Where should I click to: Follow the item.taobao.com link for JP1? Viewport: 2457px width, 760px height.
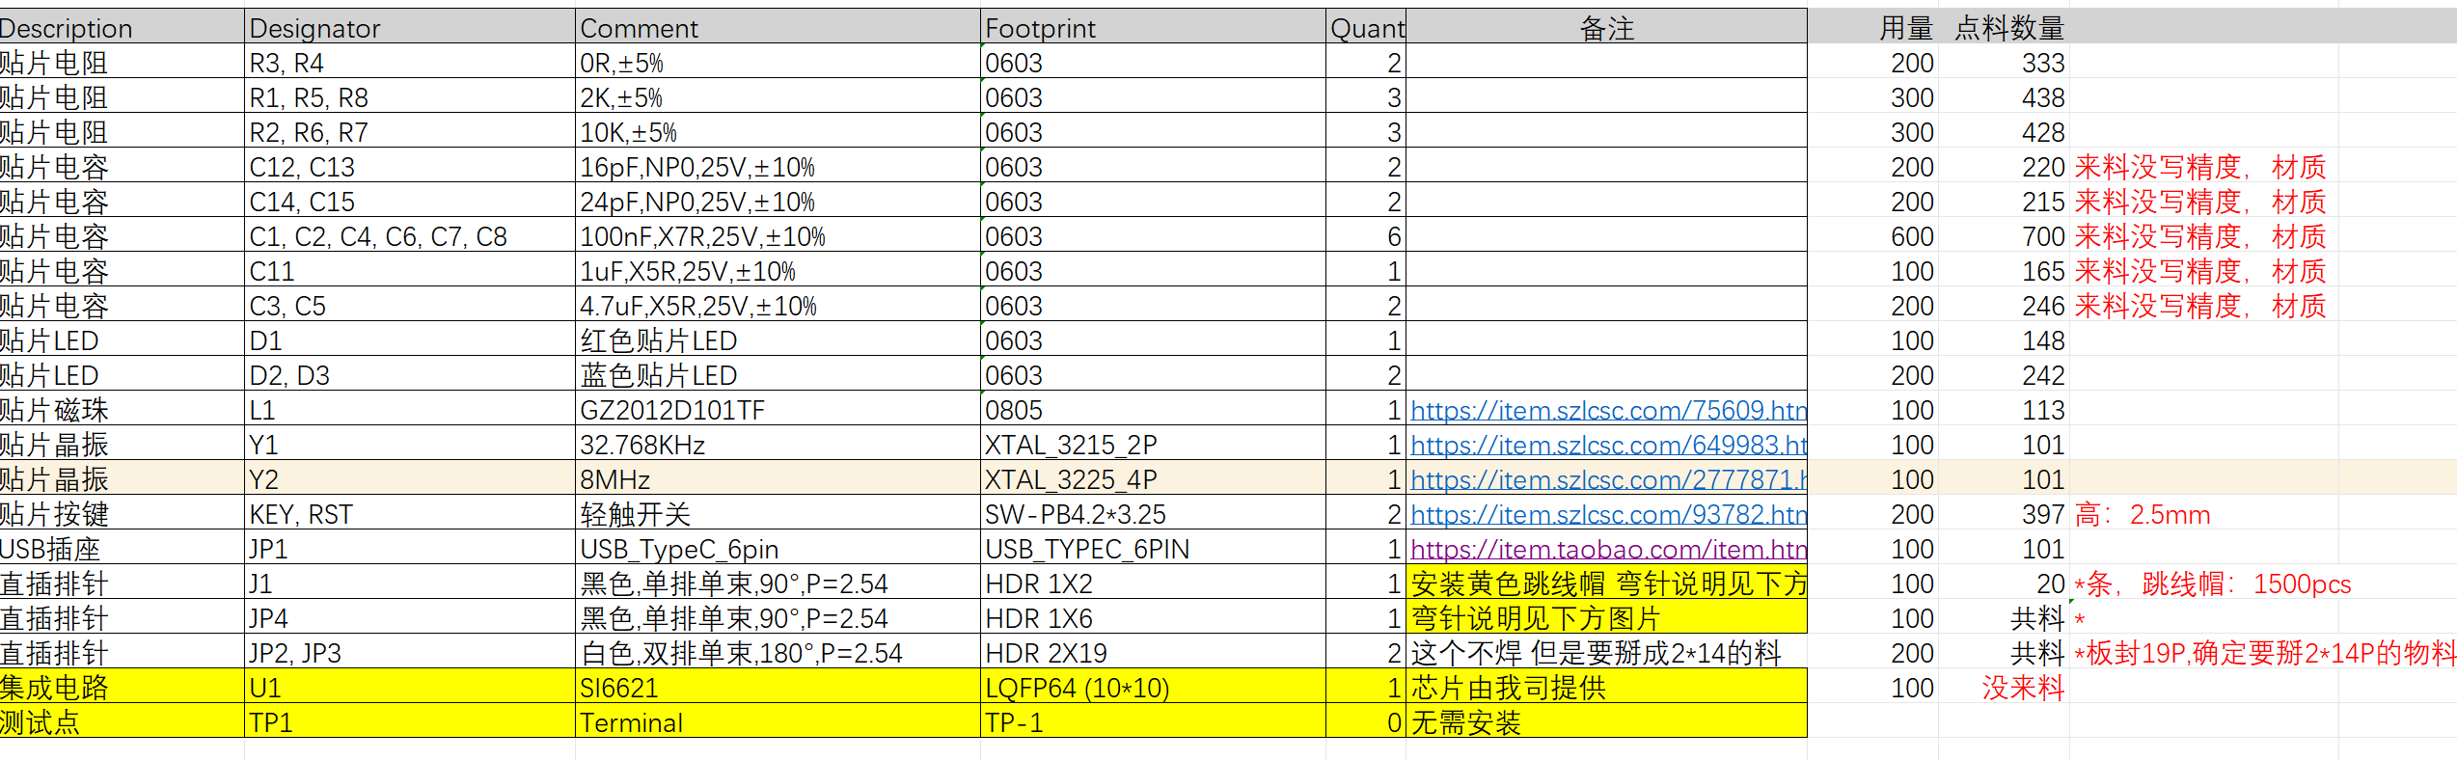click(x=1607, y=550)
